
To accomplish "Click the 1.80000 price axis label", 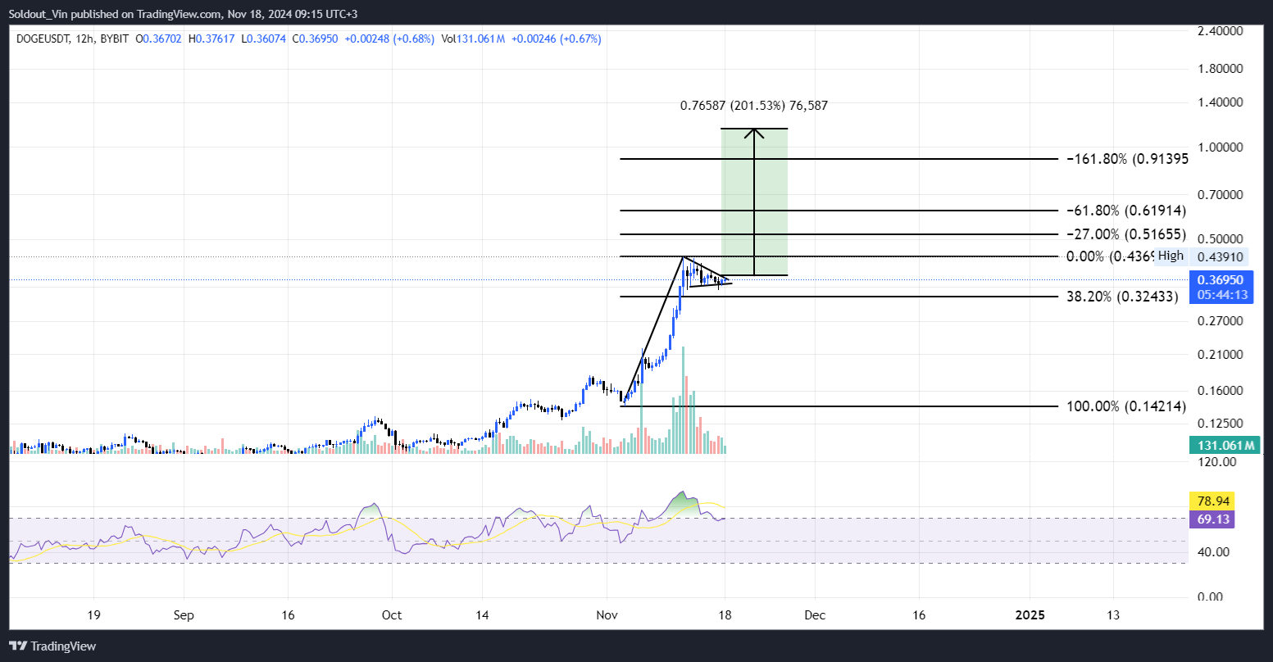I will coord(1221,69).
